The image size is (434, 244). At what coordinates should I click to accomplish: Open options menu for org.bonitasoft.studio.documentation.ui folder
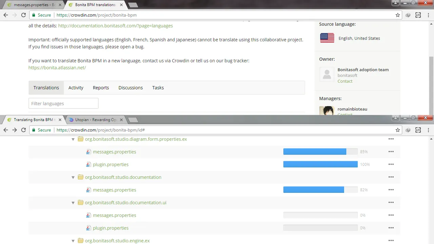pyautogui.click(x=391, y=202)
